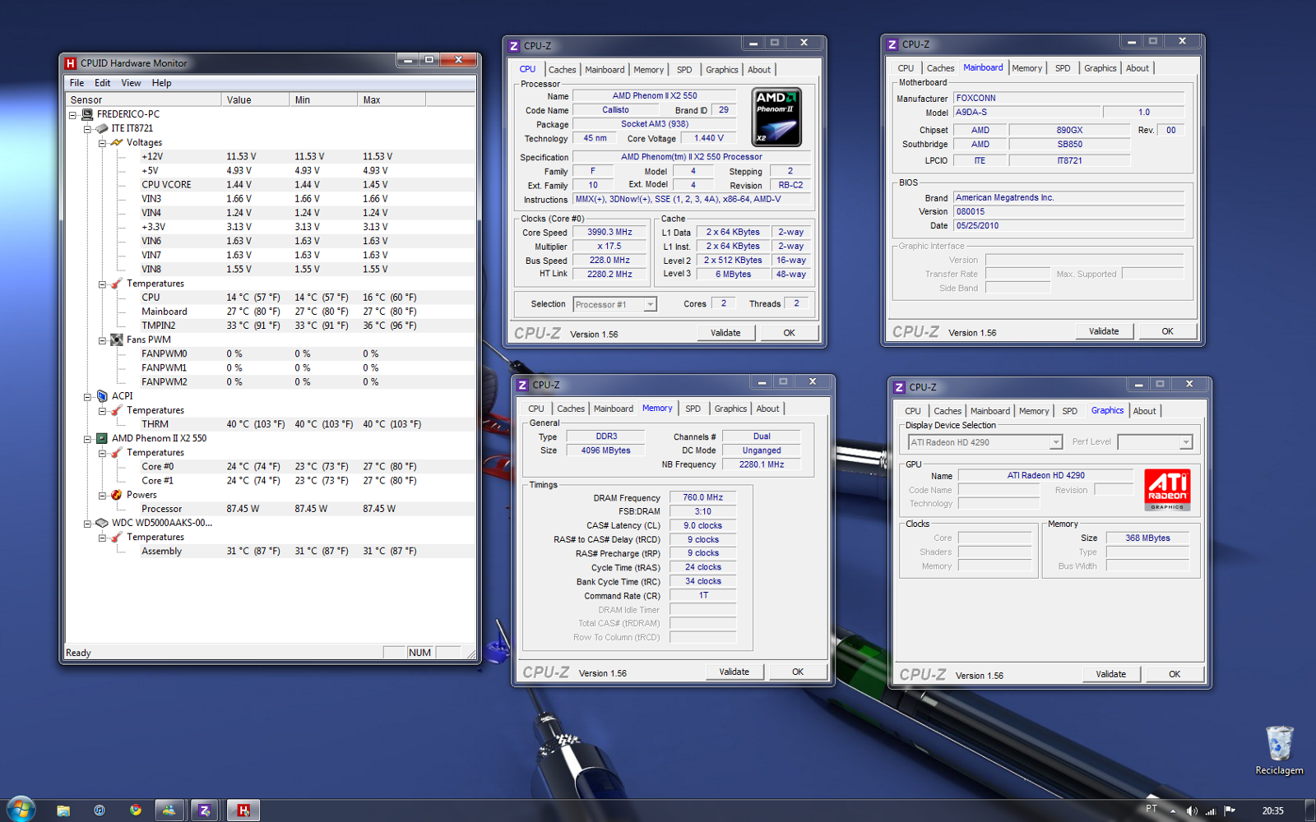Screen dimensions: 1316x822
Task: Collapse the Voltages tree node
Action: [x=102, y=143]
